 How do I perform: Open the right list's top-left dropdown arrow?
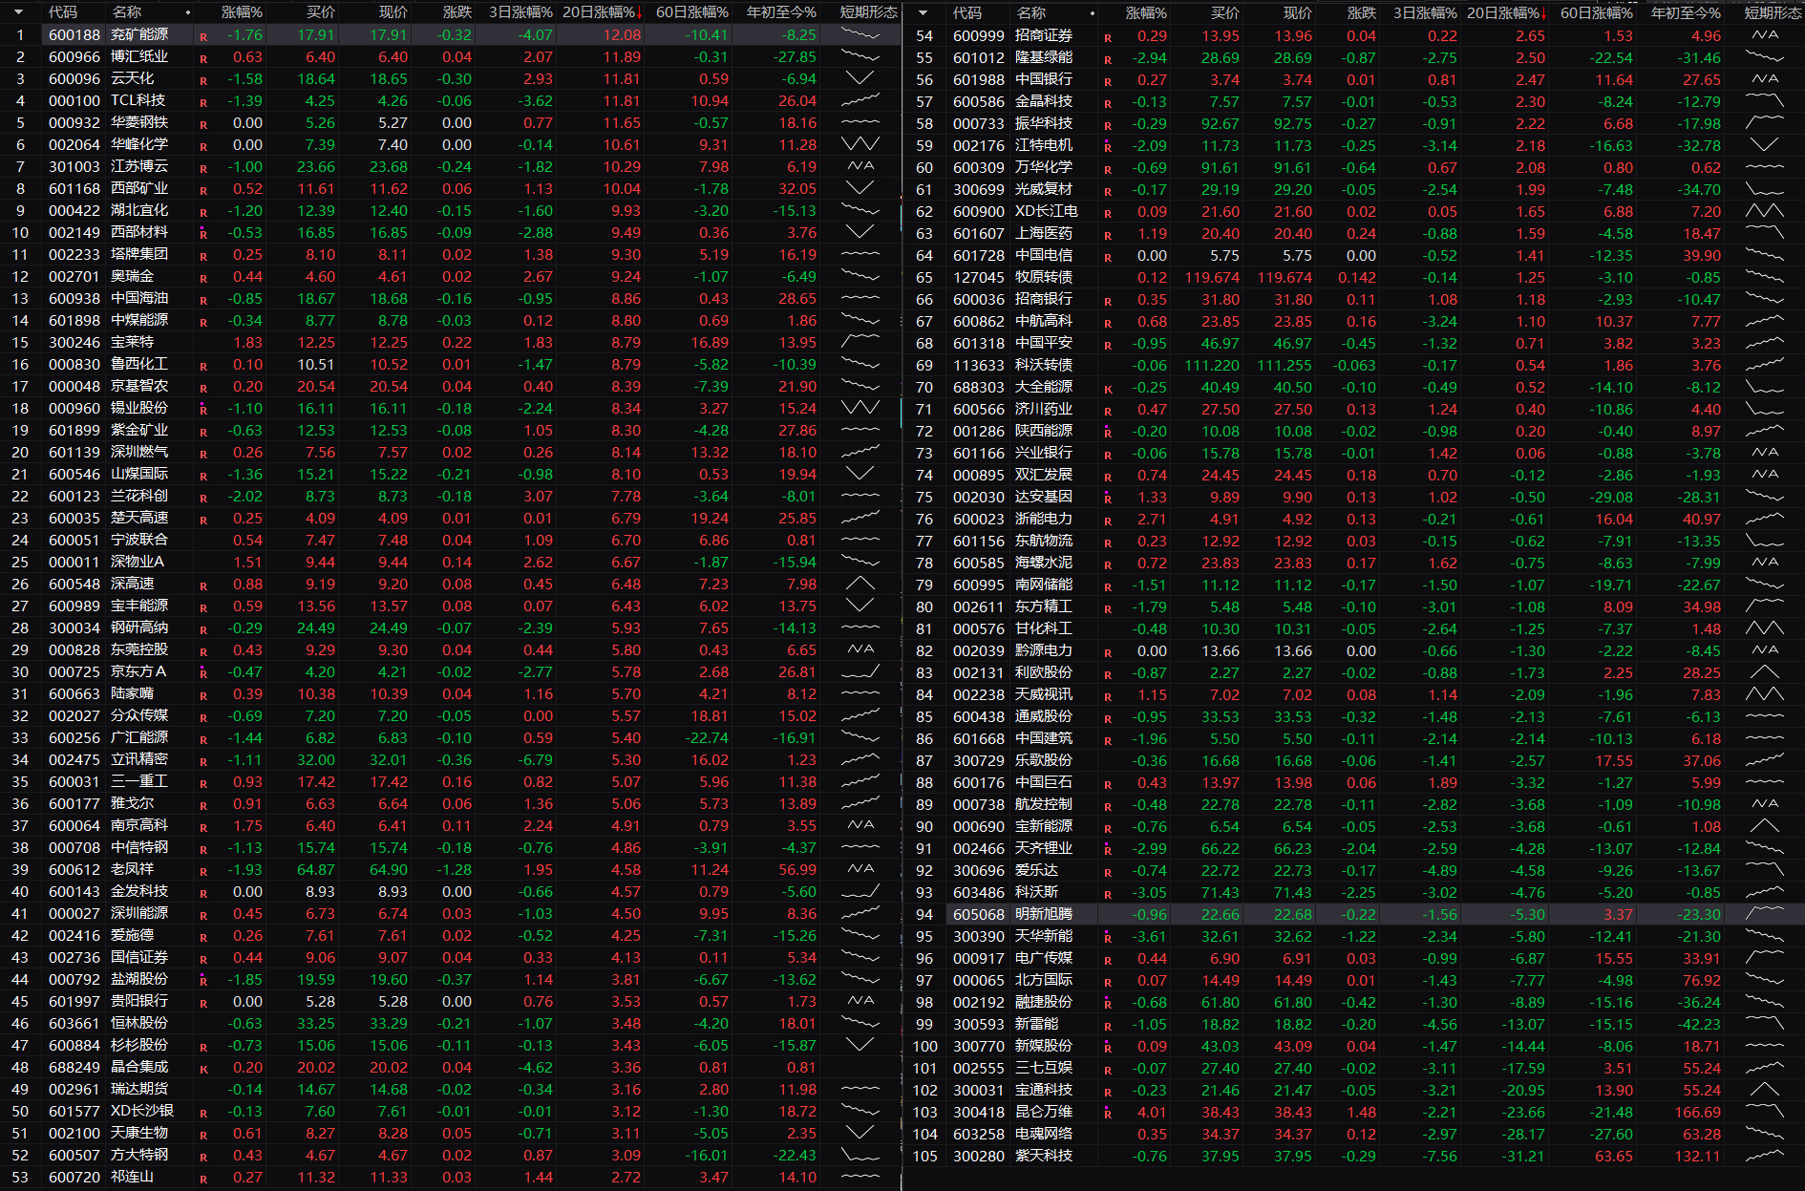[x=923, y=13]
